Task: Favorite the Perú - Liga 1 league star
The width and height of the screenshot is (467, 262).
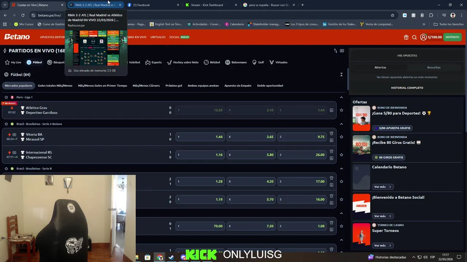Action: pyautogui.click(x=6, y=97)
